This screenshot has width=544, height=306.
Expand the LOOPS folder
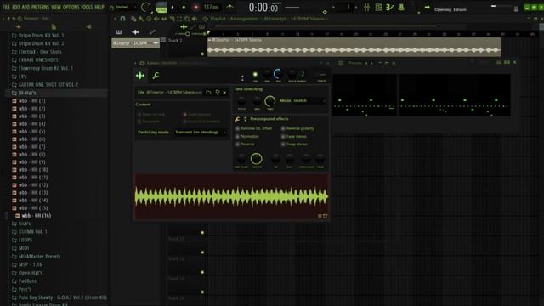coord(22,240)
